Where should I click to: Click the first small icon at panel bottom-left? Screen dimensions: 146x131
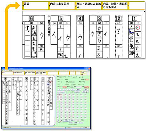point(58,120)
